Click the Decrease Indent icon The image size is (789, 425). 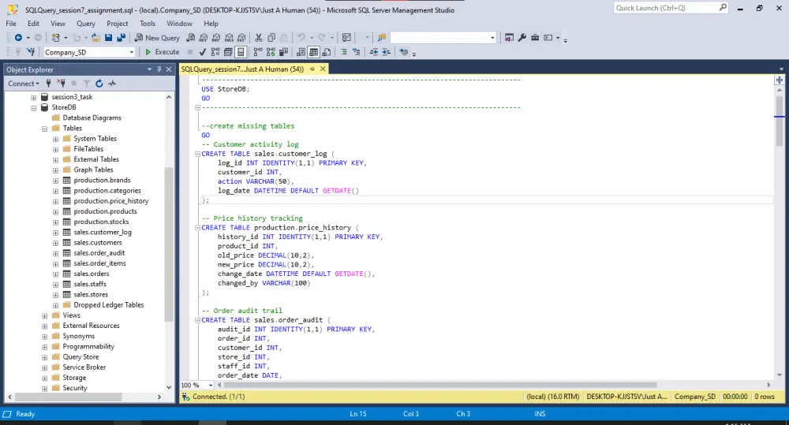[374, 52]
